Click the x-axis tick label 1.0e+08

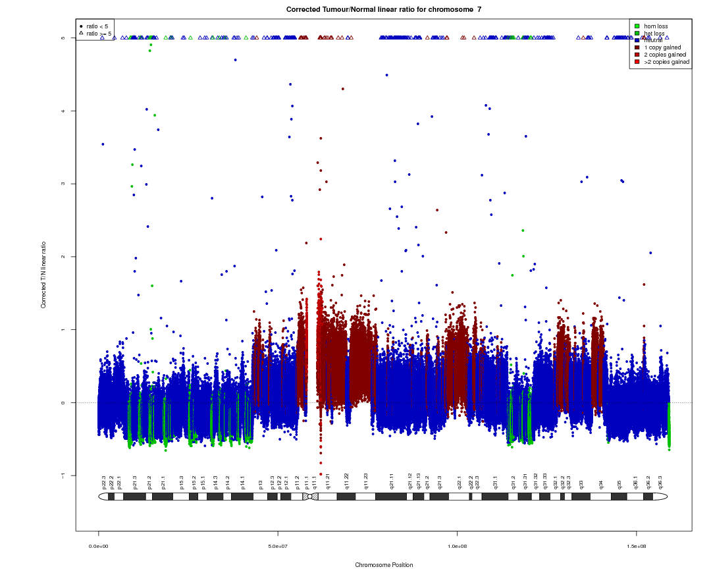click(457, 547)
